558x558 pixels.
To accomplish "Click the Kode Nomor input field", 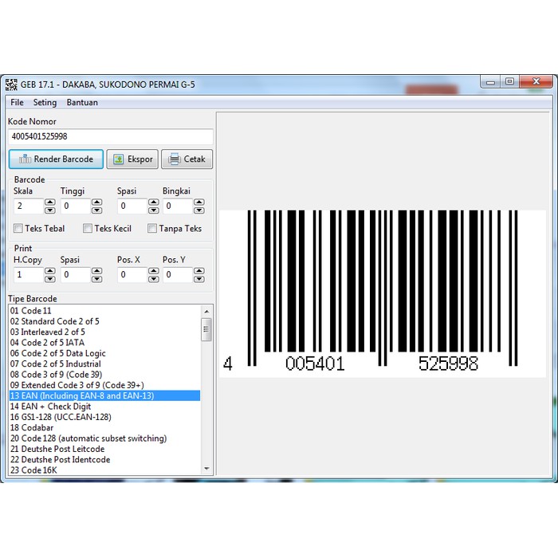I will point(111,136).
